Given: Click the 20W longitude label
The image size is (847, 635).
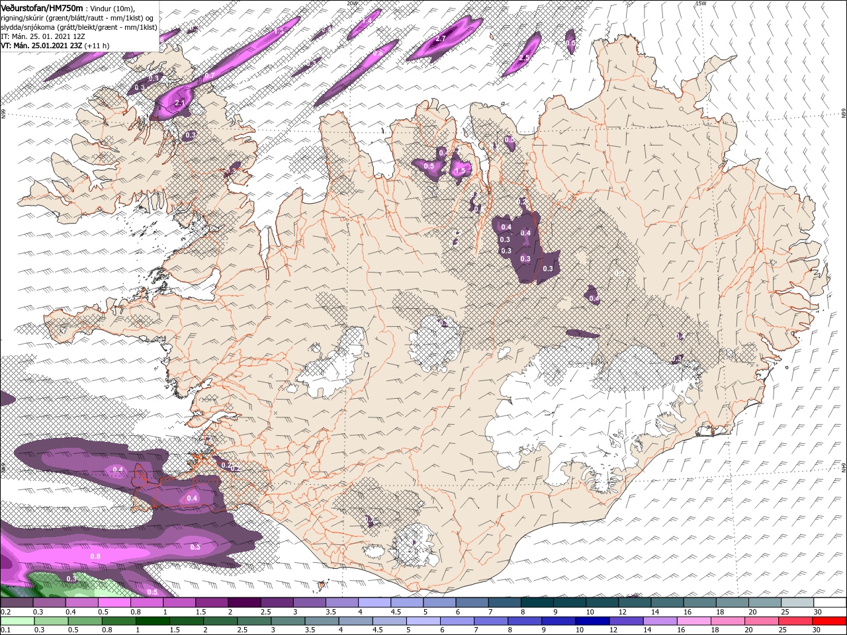Looking at the screenshot, I should 352,3.
